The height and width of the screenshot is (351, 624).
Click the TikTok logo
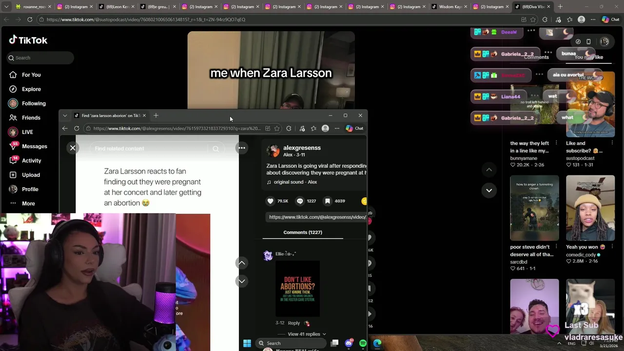point(28,40)
